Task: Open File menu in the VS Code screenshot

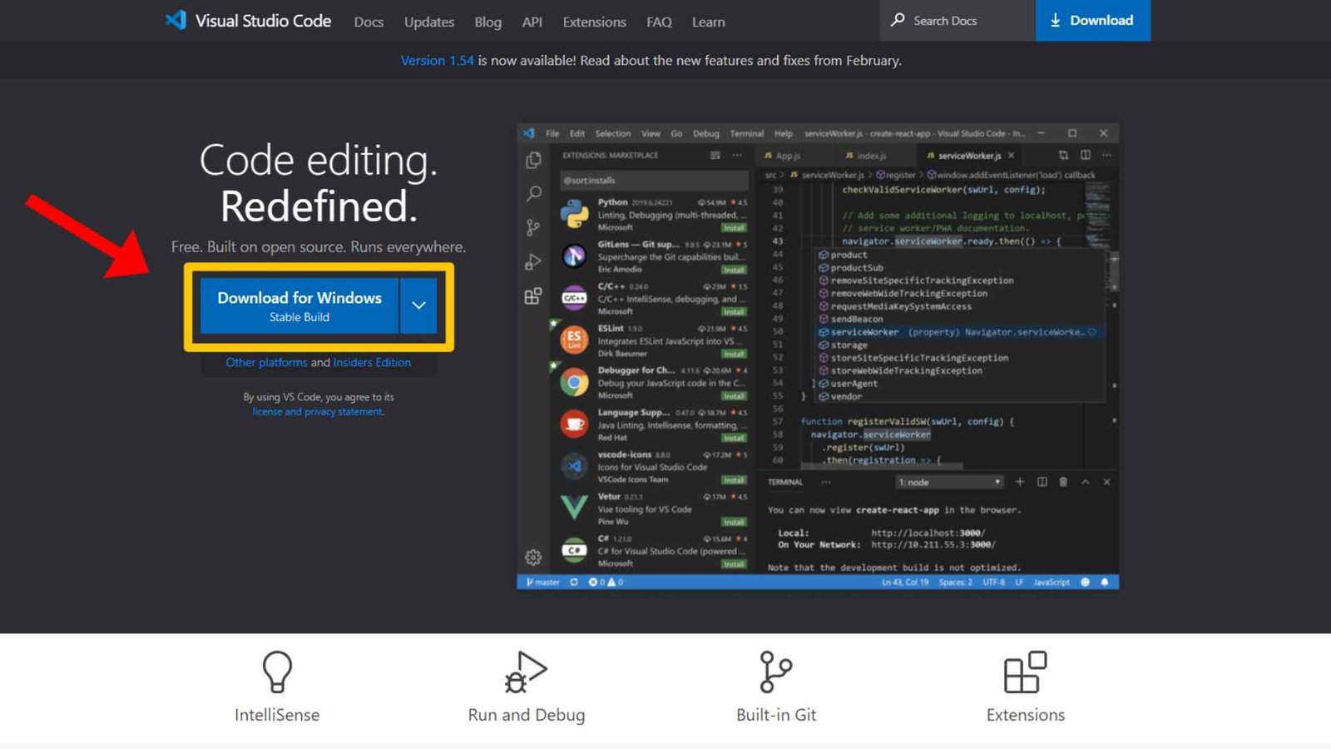Action: click(552, 133)
